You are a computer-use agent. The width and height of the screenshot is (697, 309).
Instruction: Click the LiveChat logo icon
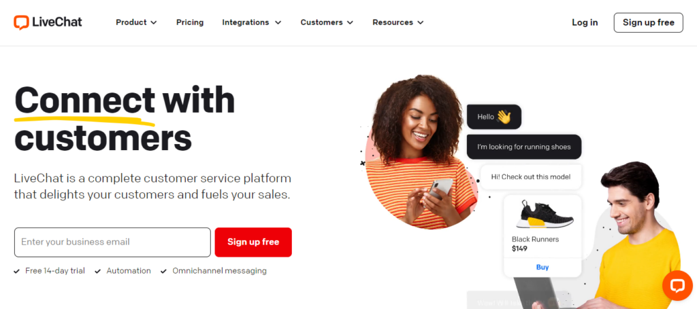point(21,22)
